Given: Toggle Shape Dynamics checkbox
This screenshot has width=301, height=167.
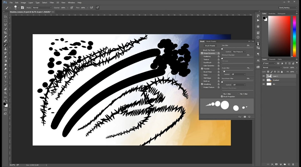Looking at the screenshot, I should [x=202, y=53].
